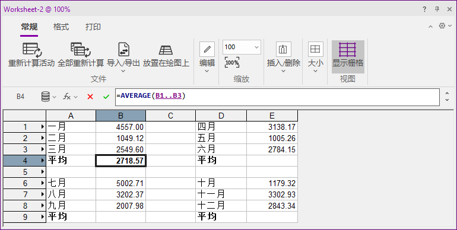Expand formula bar height with the stepper arrows
Viewport: 457px width, 230px height.
(x=447, y=97)
